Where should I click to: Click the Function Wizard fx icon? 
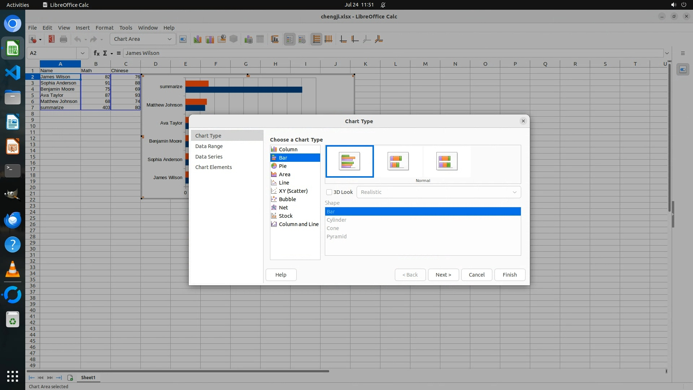tap(96, 53)
